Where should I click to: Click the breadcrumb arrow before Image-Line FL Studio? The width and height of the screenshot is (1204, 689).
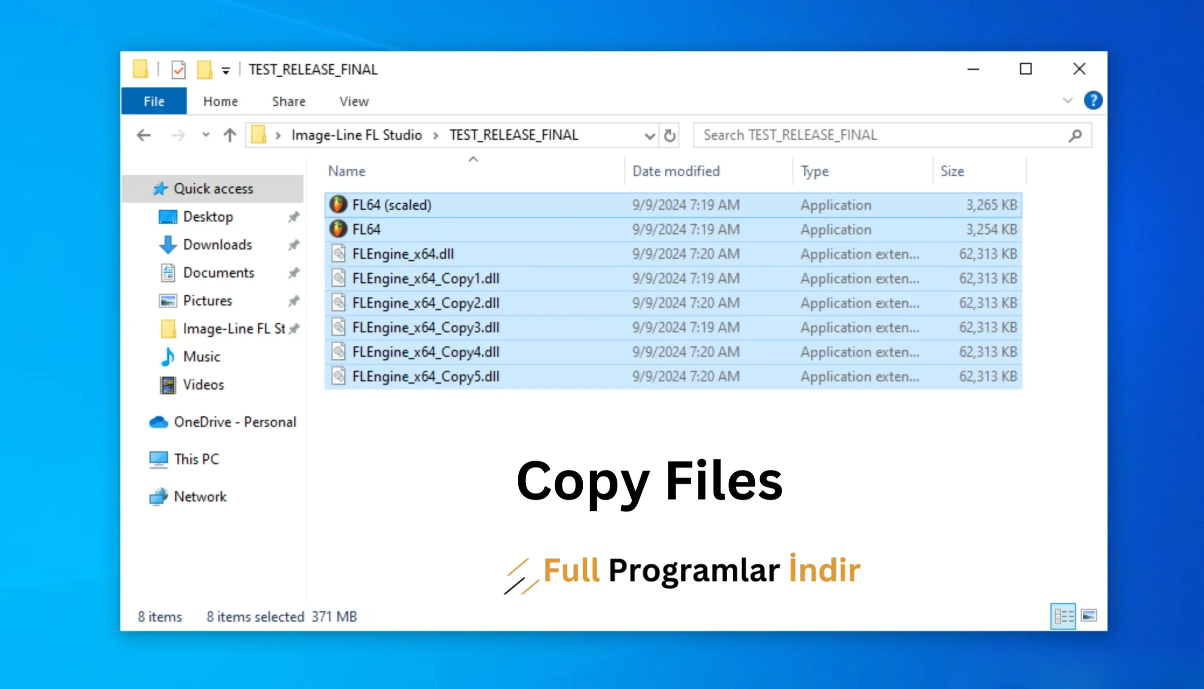coord(278,136)
